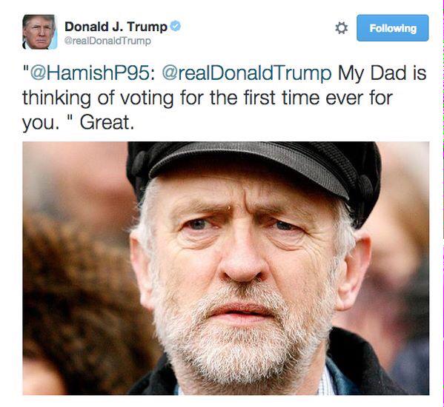This screenshot has height=407, width=444.
Task: Open the gear settings menu
Action: click(342, 28)
